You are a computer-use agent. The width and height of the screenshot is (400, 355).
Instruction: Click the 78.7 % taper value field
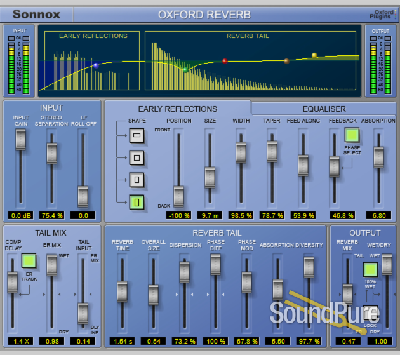(x=272, y=215)
